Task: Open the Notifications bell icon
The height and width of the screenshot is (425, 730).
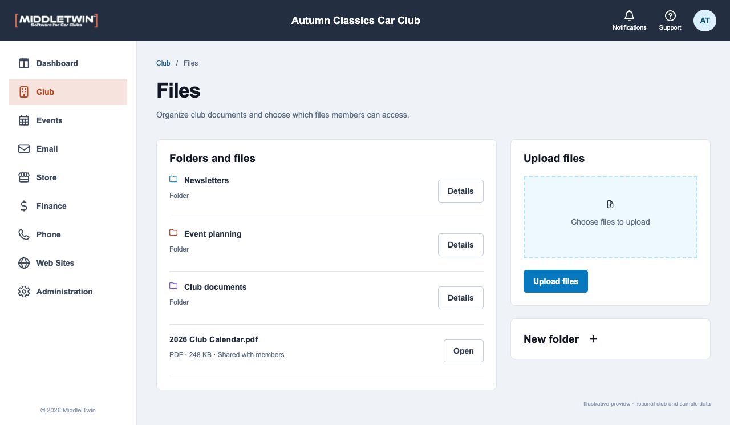Action: [x=629, y=16]
